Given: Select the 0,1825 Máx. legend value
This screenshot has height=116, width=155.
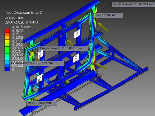Looking at the screenshot, I should click(x=22, y=27).
